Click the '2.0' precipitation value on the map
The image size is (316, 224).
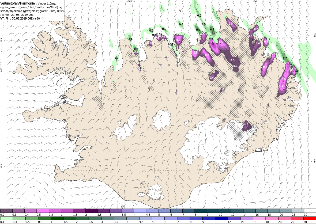click(212, 43)
